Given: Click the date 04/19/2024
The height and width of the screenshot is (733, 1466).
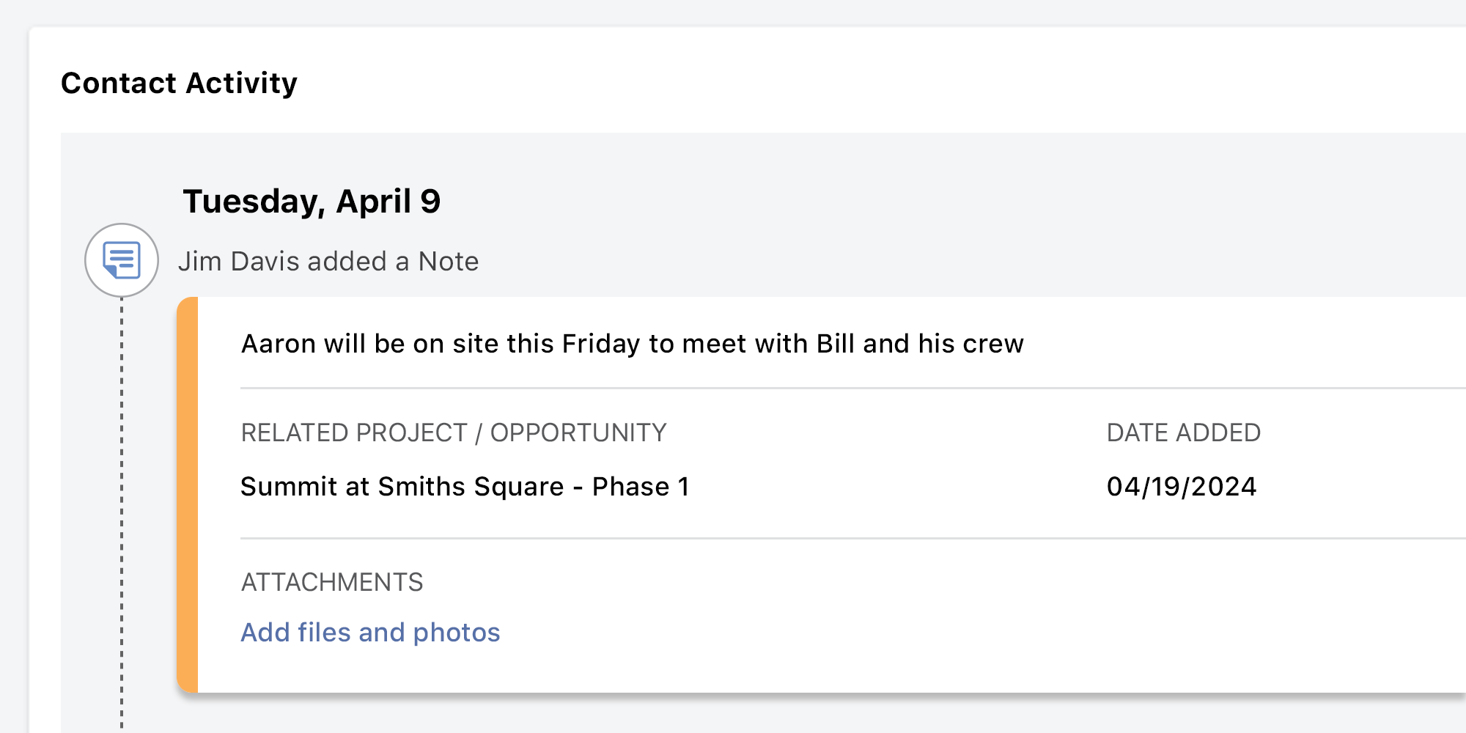Looking at the screenshot, I should point(1181,486).
